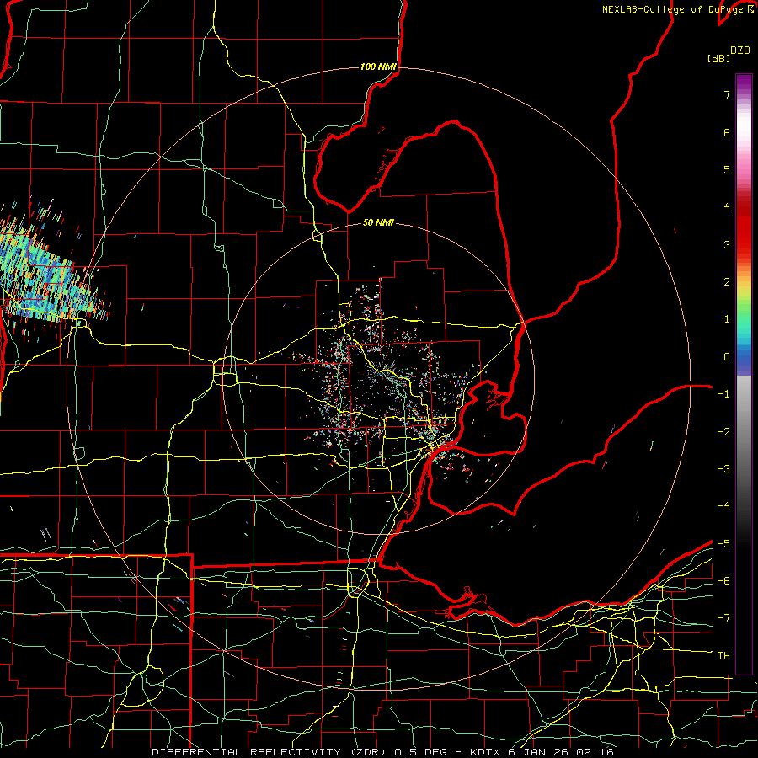Click the 5 dB value on the color scale
Viewport: 758px width, 758px height.
tap(727, 169)
